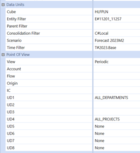Click the empty IC value field
This screenshot has width=140, height=153.
tap(117, 90)
